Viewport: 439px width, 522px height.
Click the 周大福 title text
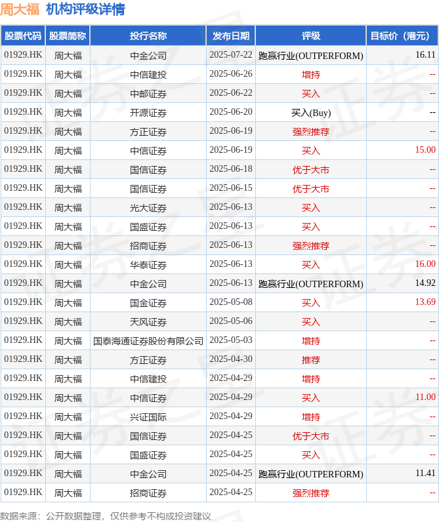[x=20, y=9]
